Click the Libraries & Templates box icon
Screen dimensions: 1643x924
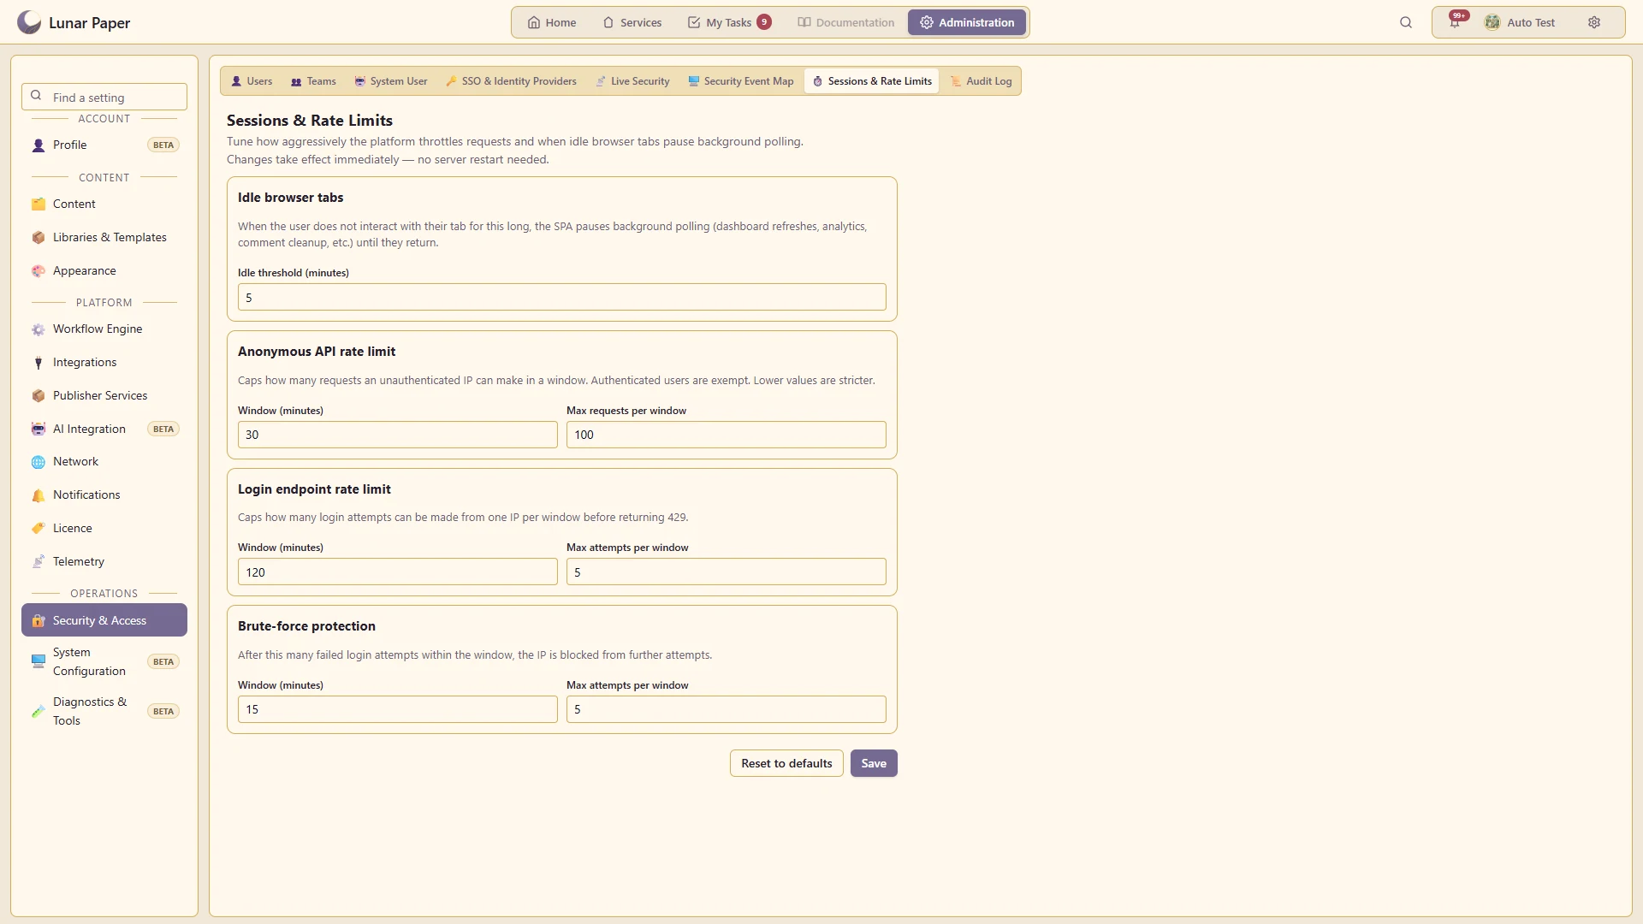[39, 238]
